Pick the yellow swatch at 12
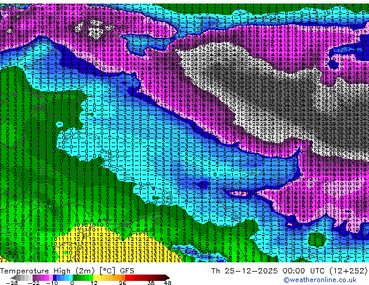Viewport: 369px width, 285px height. (95, 277)
